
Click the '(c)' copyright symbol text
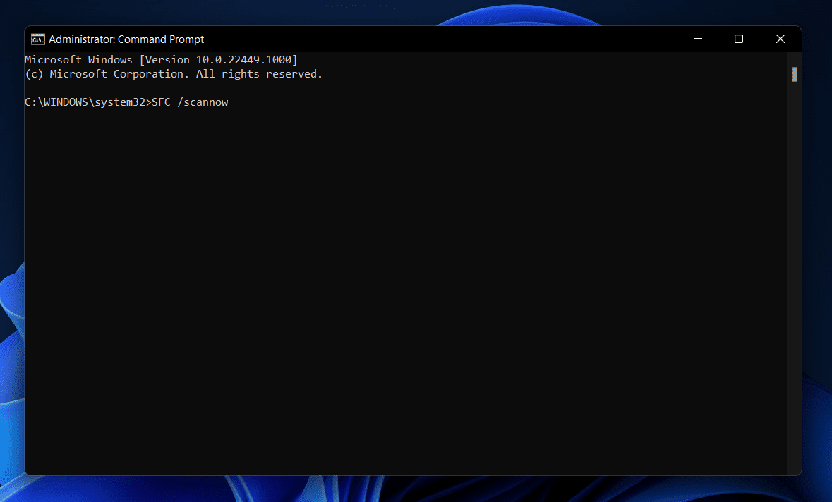pyautogui.click(x=34, y=74)
